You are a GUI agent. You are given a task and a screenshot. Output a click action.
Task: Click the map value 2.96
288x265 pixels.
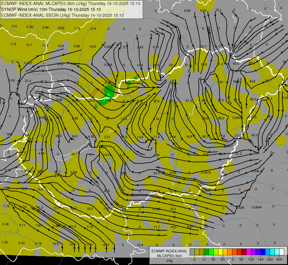coord(74,172)
